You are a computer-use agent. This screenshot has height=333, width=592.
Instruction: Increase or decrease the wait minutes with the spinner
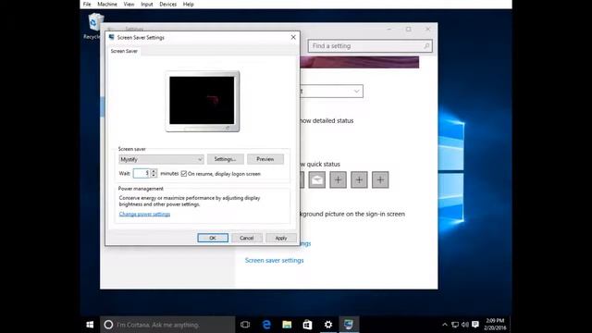tap(154, 173)
